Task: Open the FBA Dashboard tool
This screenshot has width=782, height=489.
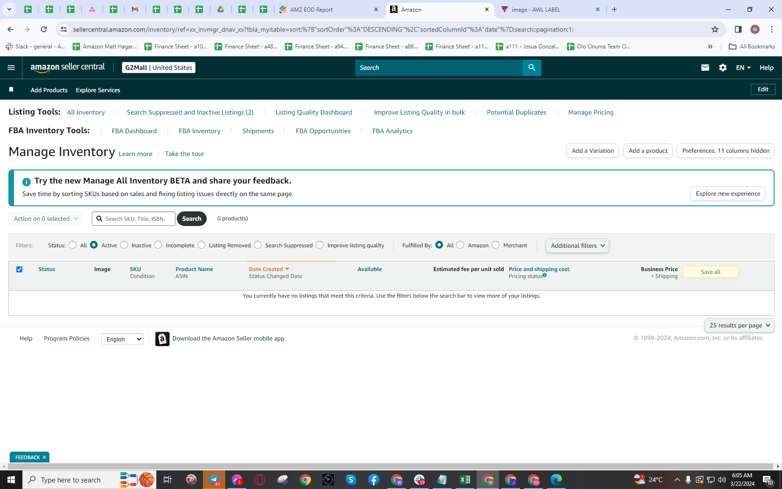Action: [x=134, y=131]
